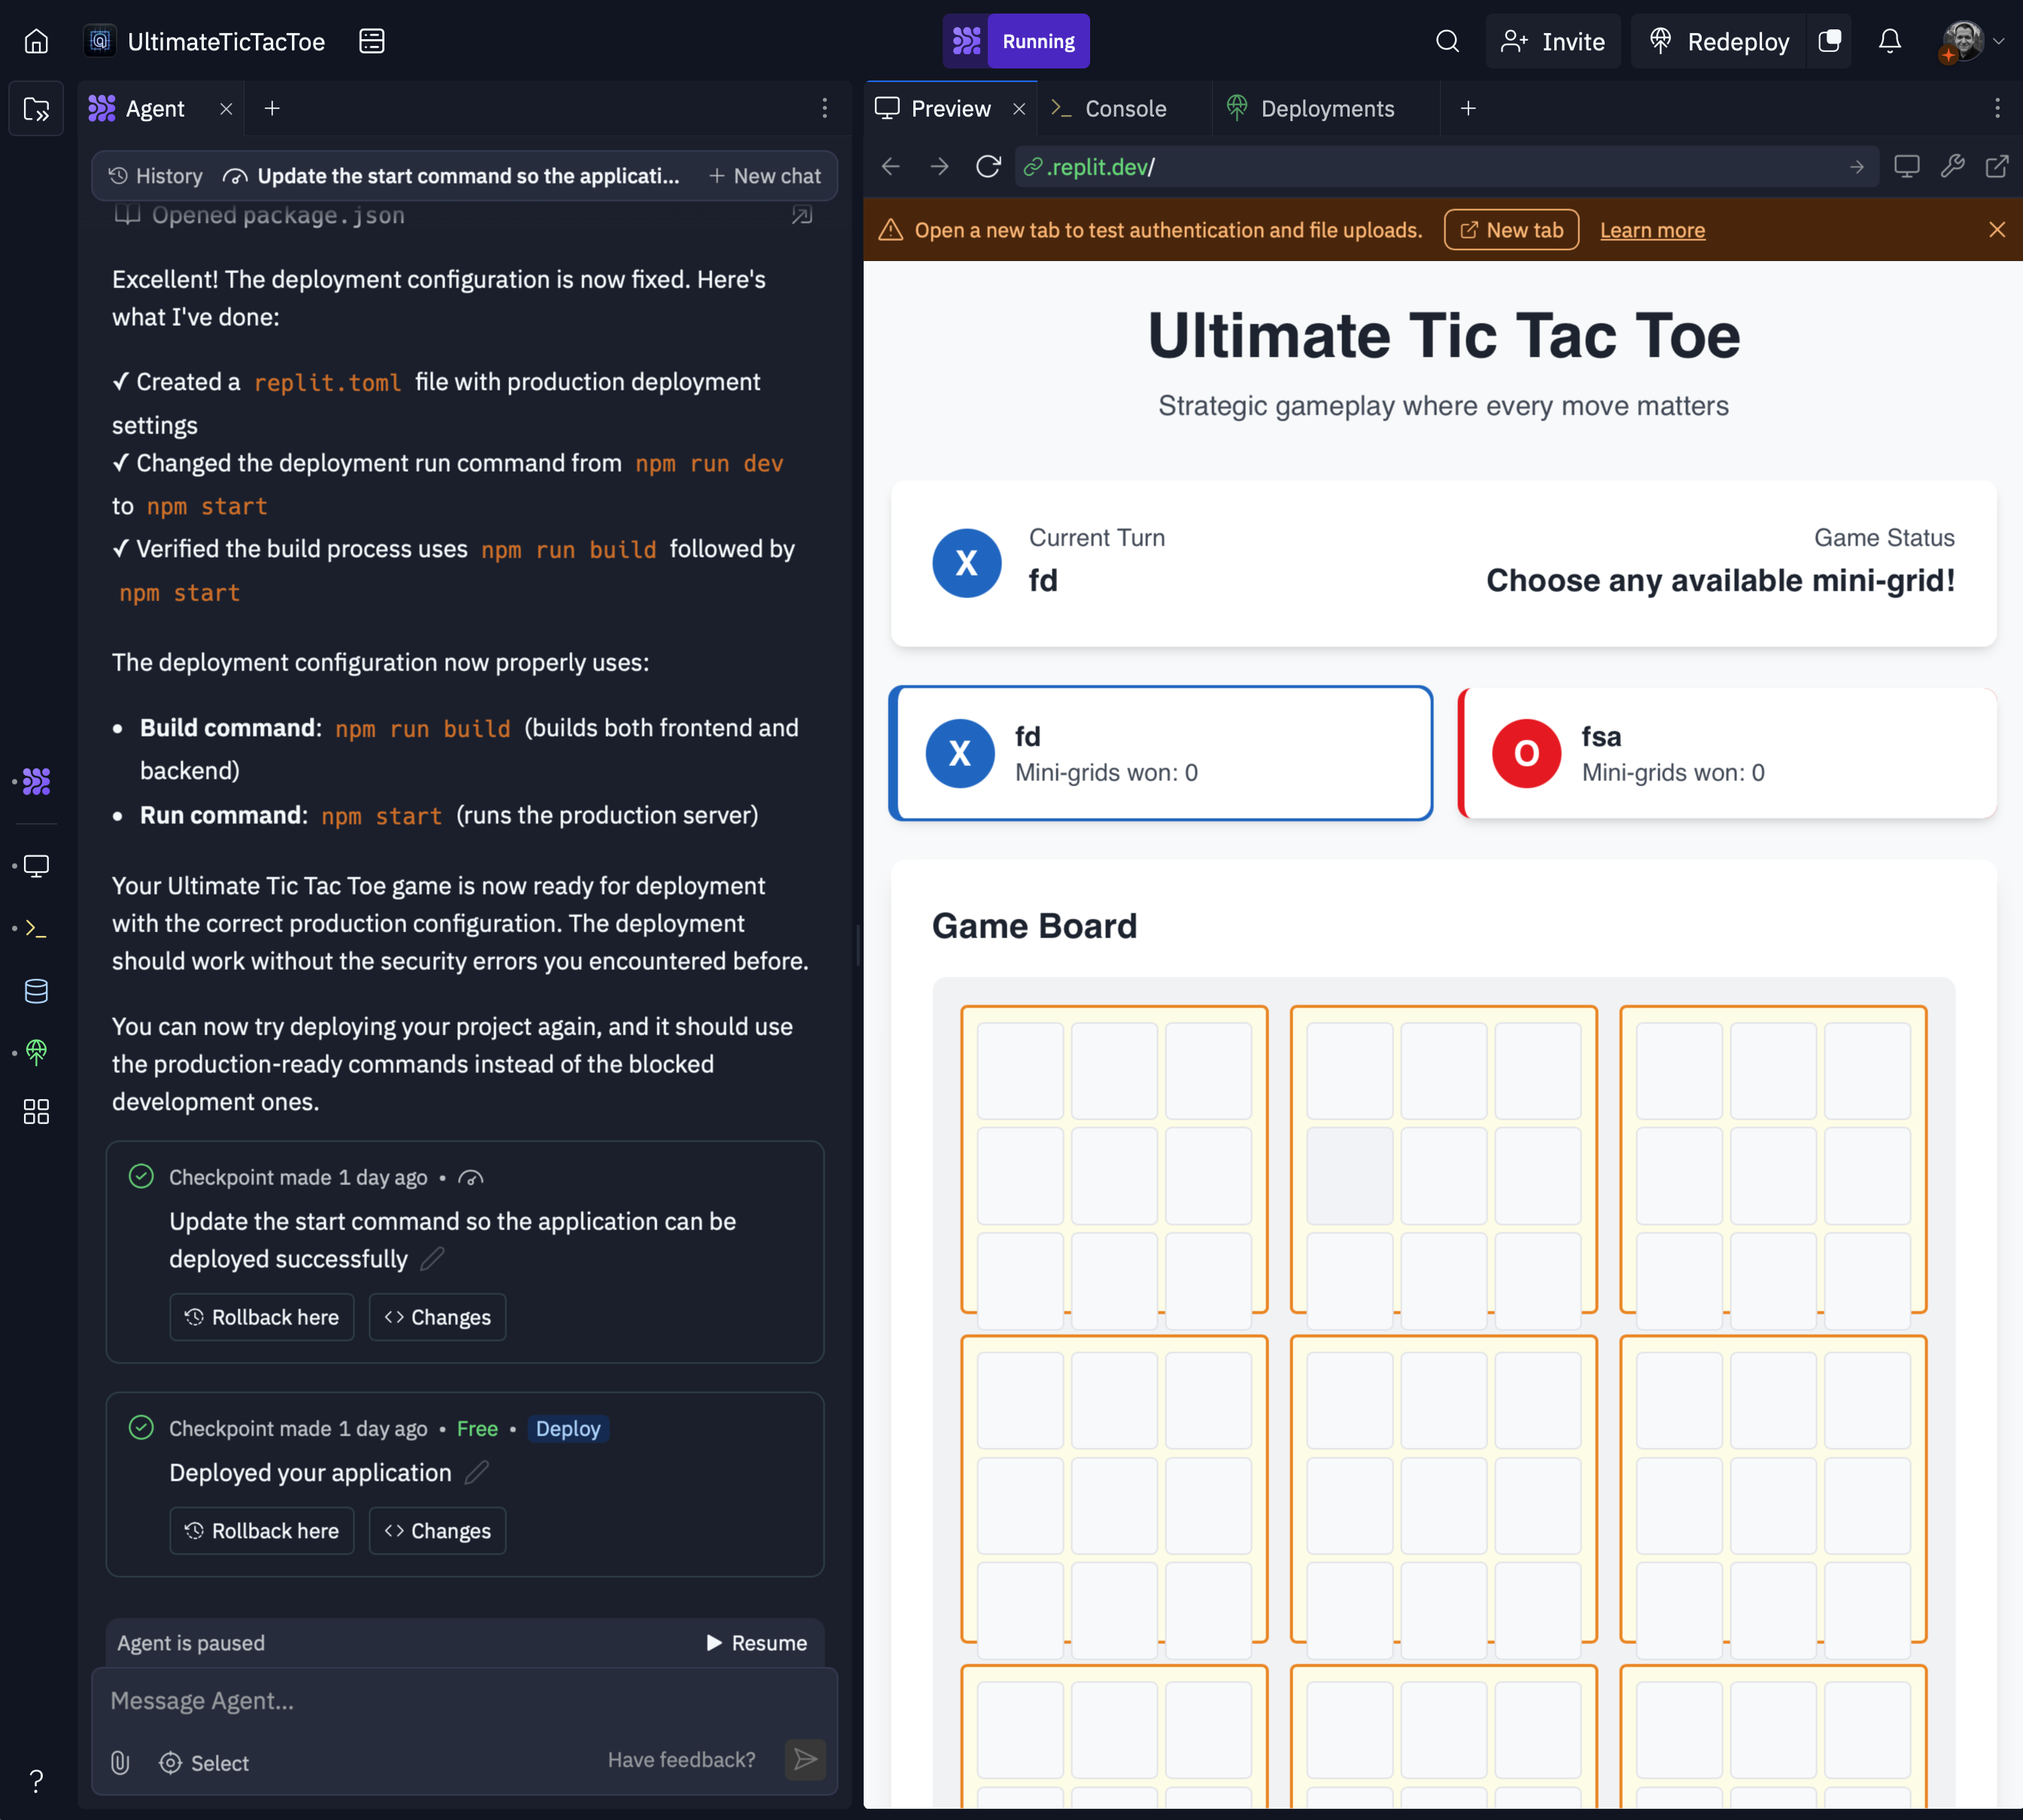Select player fd X card
The image size is (2023, 1820).
(1161, 753)
